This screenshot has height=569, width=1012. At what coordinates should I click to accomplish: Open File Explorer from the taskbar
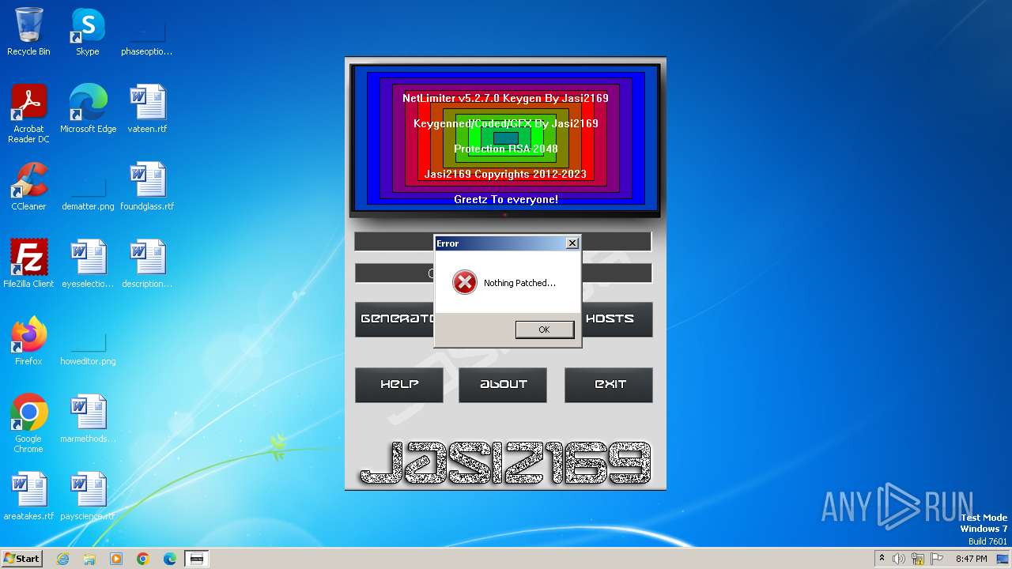[89, 559]
